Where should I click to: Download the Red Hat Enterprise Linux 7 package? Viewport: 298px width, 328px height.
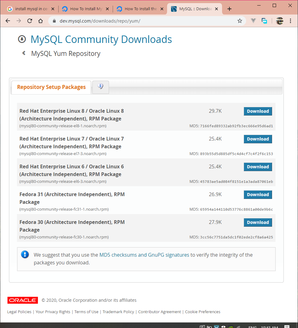pyautogui.click(x=258, y=139)
